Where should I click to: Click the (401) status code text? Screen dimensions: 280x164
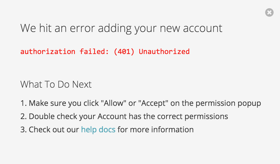pyautogui.click(x=124, y=52)
